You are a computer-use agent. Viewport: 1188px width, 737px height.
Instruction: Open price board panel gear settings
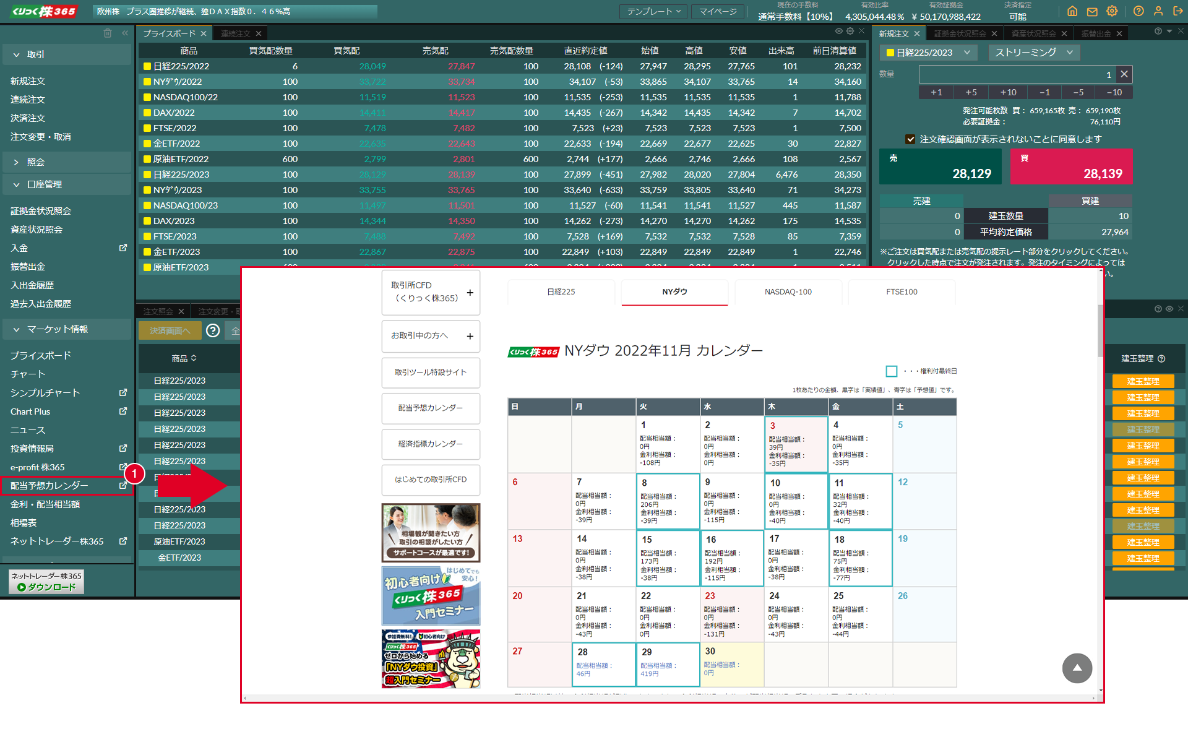850,31
